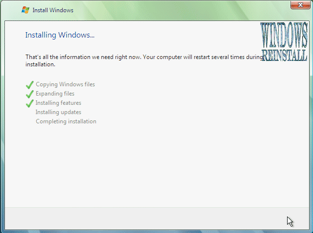This screenshot has height=233, width=313.
Task: Select the 'Expanding files' step label
Action: 55,94
